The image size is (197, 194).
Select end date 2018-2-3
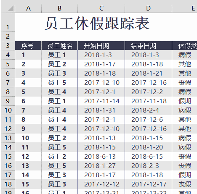click(x=148, y=166)
